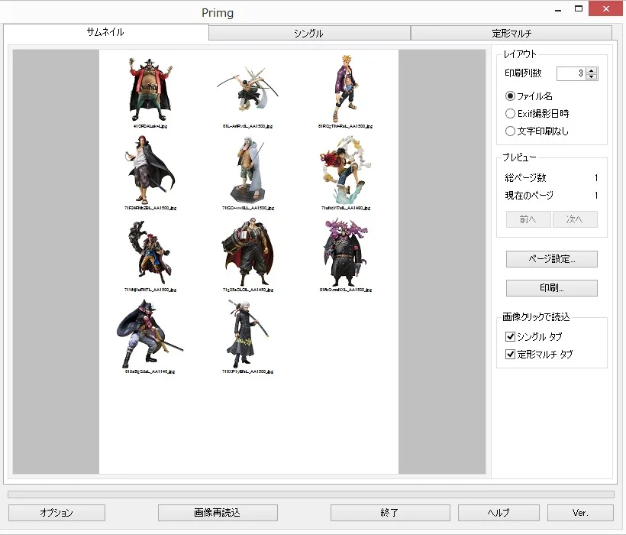
Task: Click the 印刷列数 label
Action: (x=523, y=73)
